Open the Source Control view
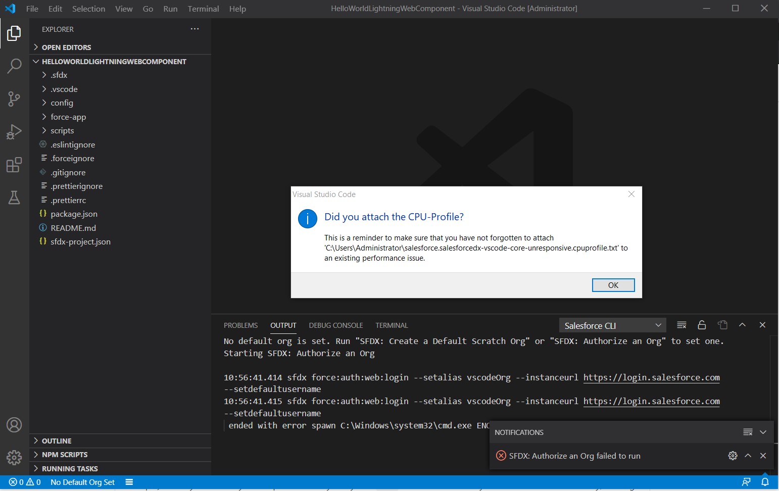Screen dimensions: 779x491 pyautogui.click(x=14, y=99)
